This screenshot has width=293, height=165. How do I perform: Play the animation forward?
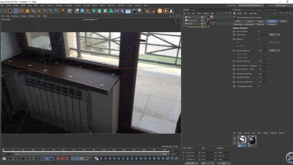pyautogui.click(x=23, y=159)
